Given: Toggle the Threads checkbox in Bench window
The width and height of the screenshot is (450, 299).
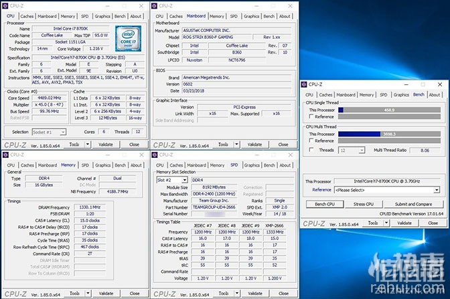Looking at the screenshot, I should point(311,150).
